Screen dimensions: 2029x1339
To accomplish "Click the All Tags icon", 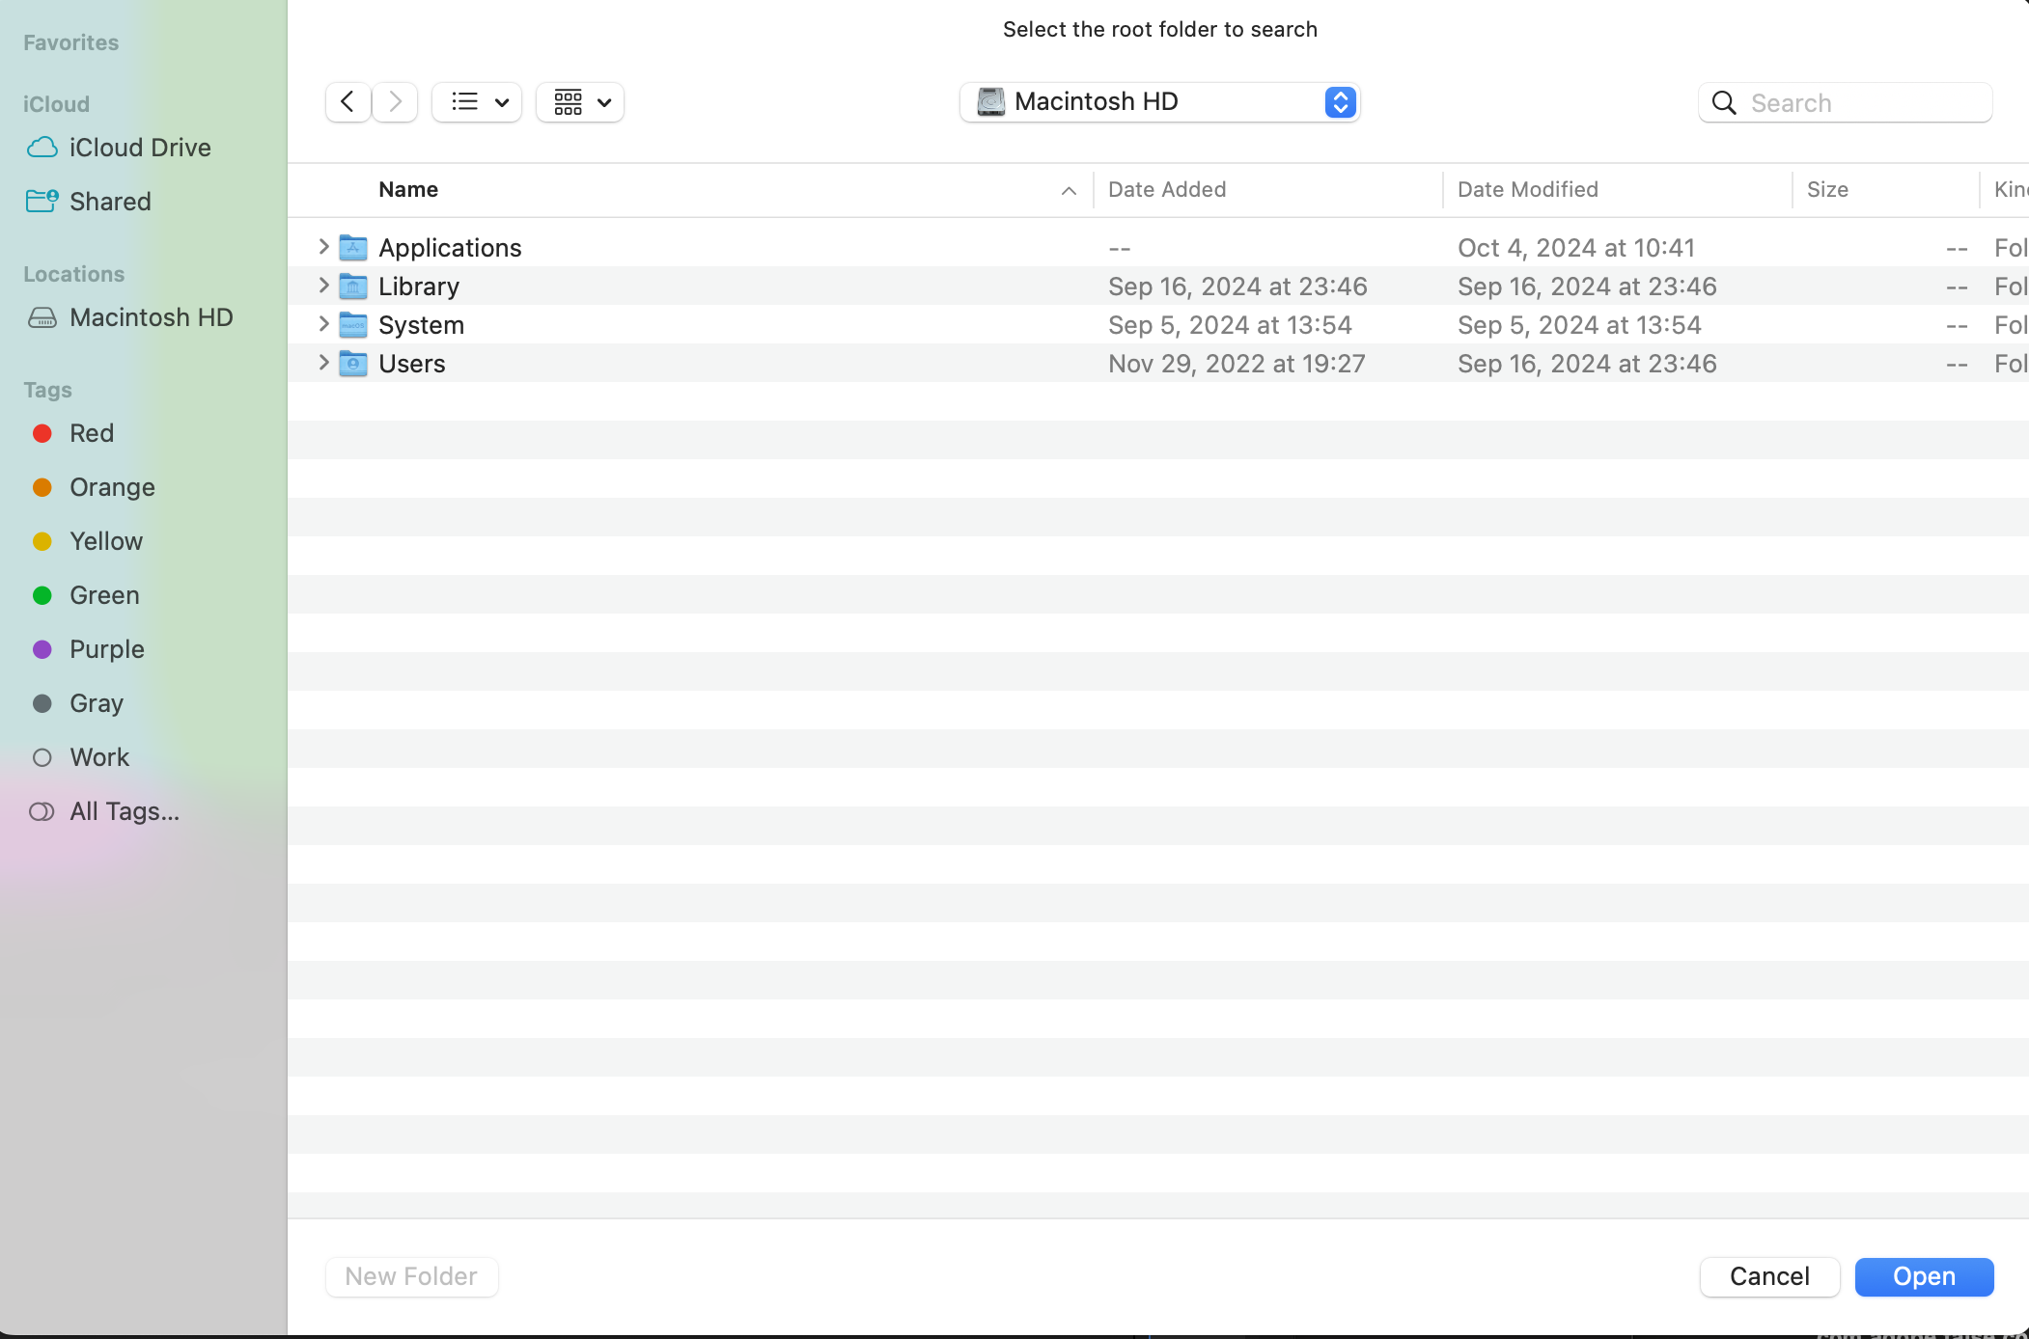I will tap(42, 811).
